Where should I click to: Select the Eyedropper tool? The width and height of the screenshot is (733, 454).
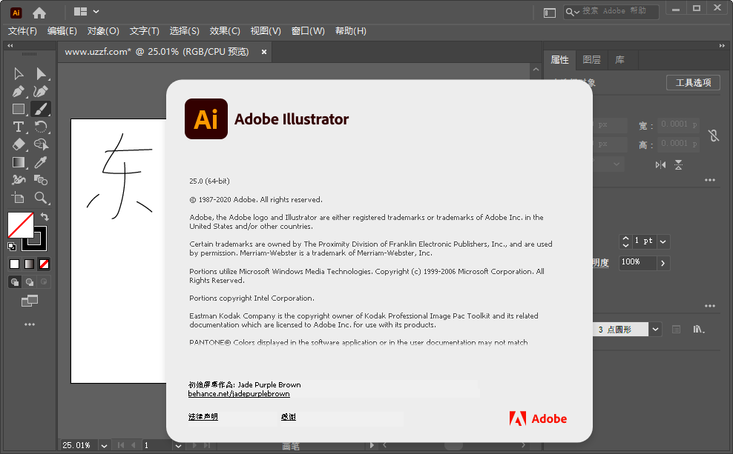[x=41, y=162]
